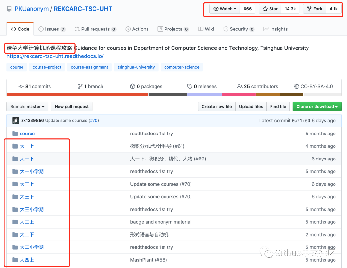347x268 pixels.
Task: Open the Watch dropdown
Action: [x=225, y=9]
